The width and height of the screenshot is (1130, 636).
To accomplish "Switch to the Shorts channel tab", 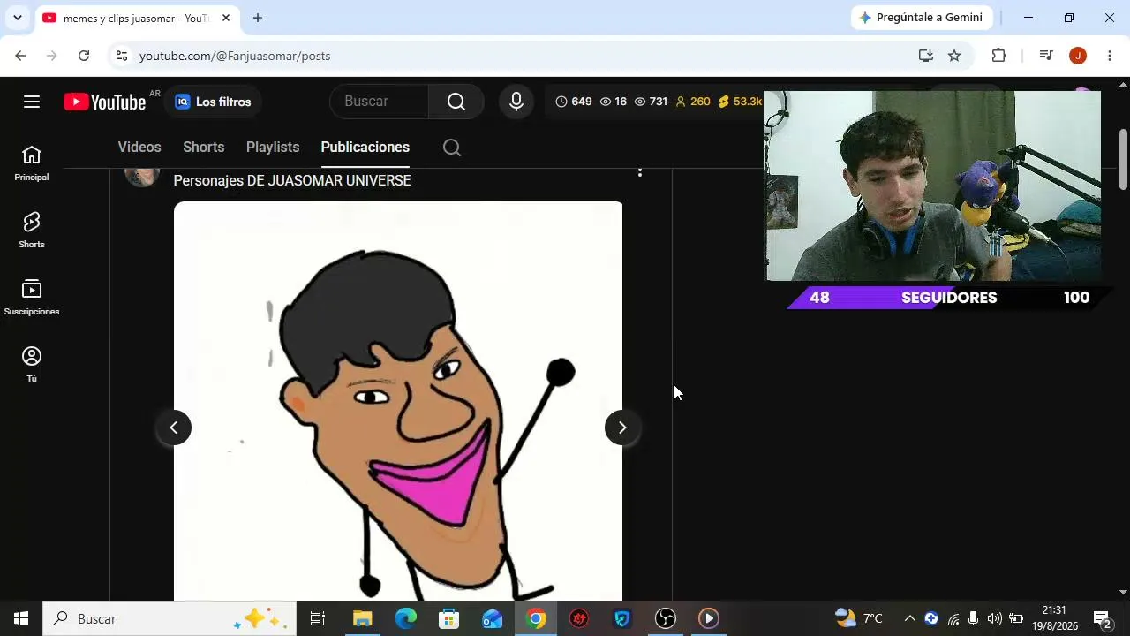I will point(204,148).
